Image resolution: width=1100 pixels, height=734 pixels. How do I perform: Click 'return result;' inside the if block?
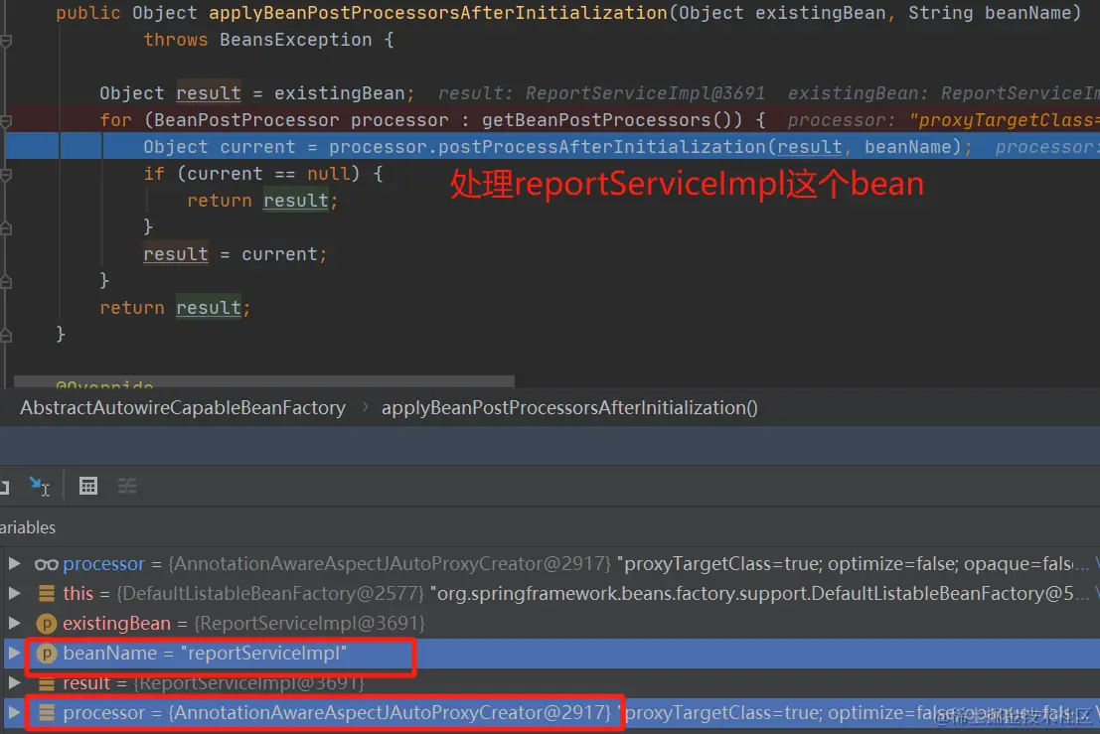click(x=262, y=201)
